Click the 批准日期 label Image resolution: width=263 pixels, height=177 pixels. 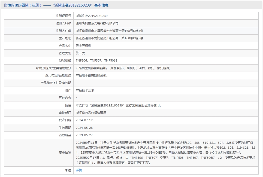pyautogui.click(x=65, y=120)
